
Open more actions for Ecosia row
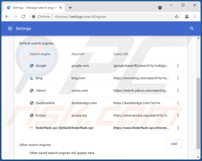point(178,115)
